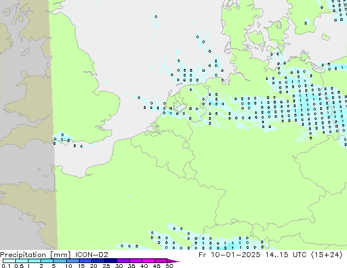Select the 30–35 mm violet legend swatch

[x=123, y=261]
